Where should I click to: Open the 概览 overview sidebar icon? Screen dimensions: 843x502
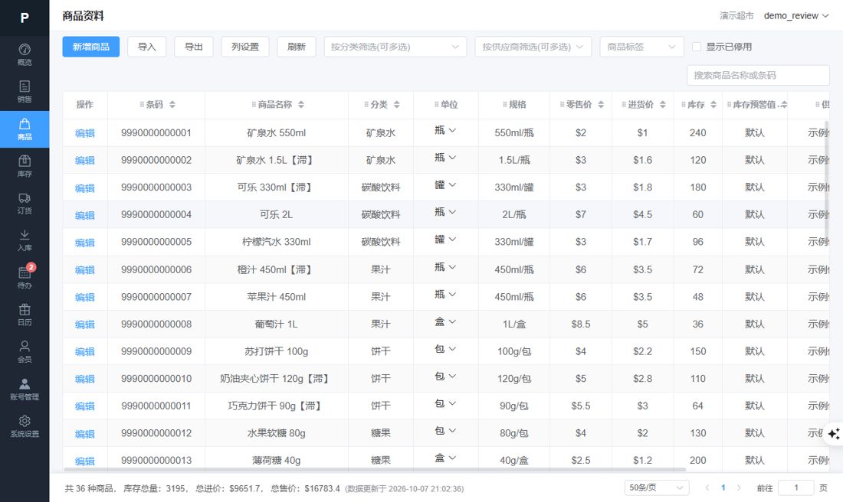[x=25, y=55]
